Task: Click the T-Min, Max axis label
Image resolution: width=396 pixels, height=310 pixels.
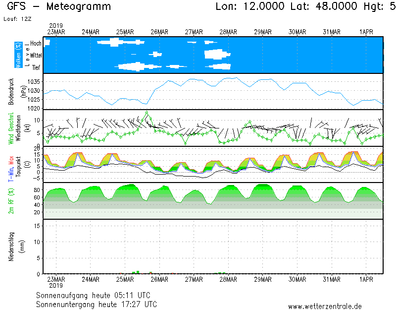Action: [10, 165]
